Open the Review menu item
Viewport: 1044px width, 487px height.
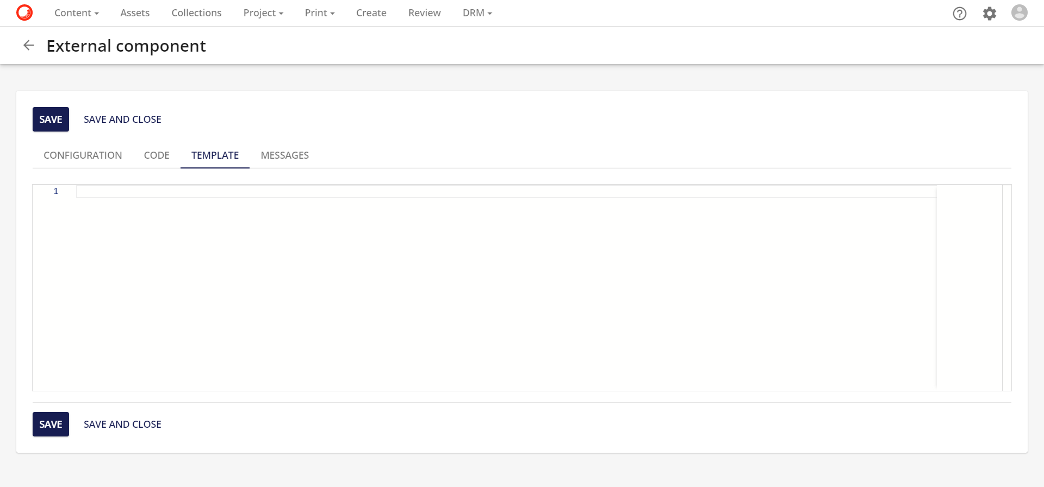click(425, 13)
